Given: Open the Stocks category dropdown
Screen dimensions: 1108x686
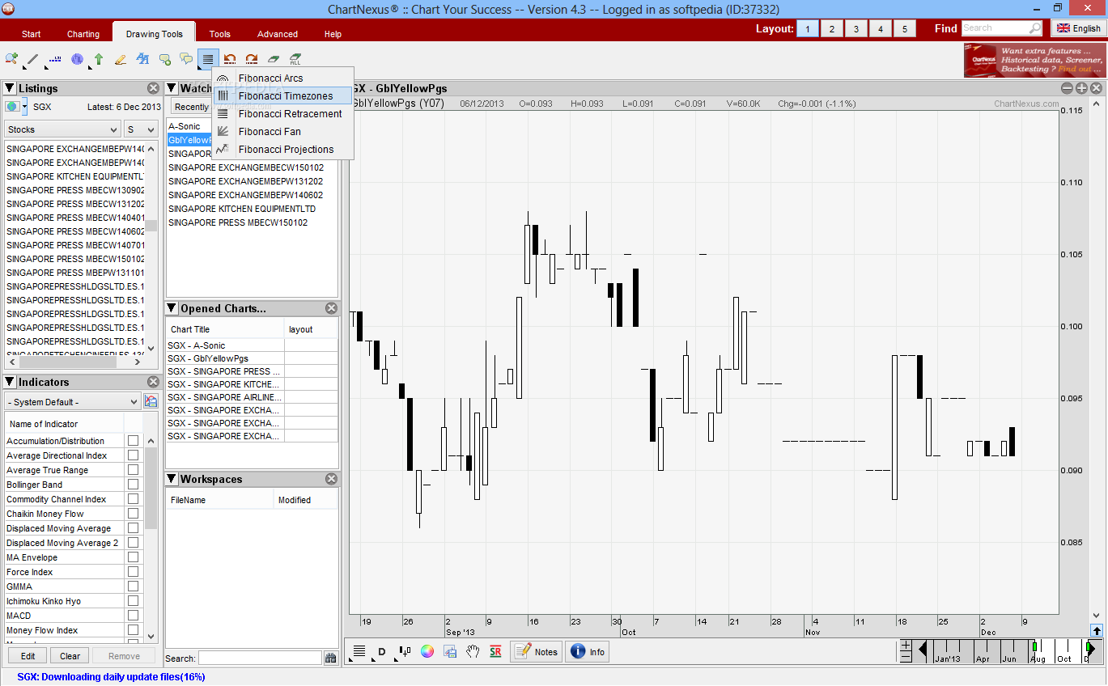Looking at the screenshot, I should tap(62, 129).
